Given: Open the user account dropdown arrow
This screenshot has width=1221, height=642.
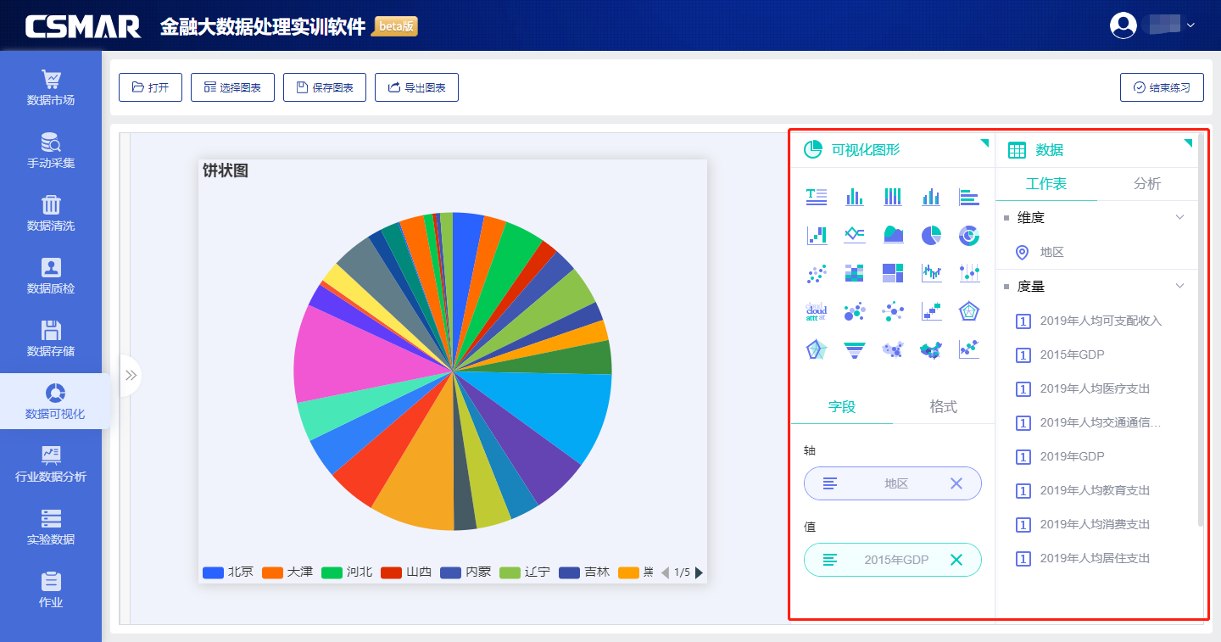Looking at the screenshot, I should pos(1190,25).
